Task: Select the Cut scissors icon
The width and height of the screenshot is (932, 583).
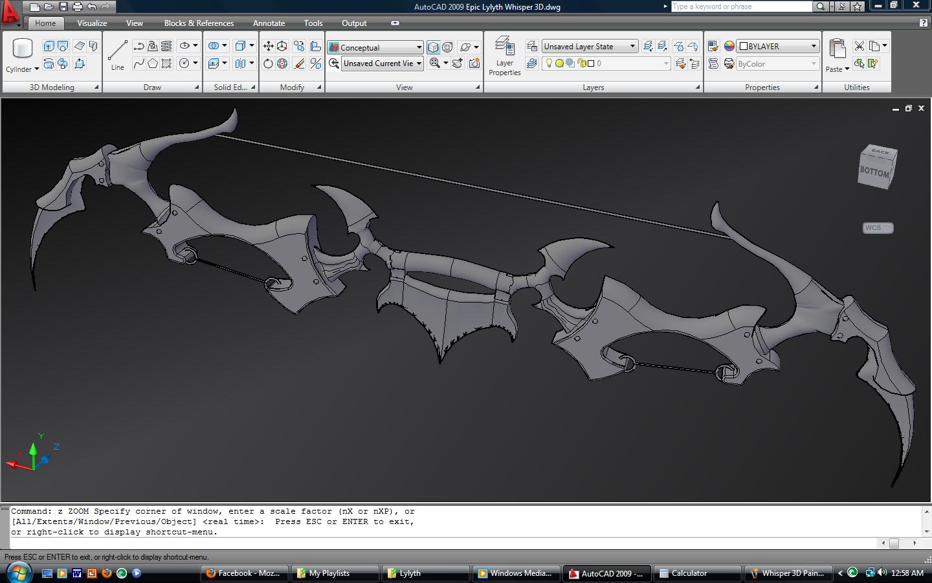Action: pyautogui.click(x=860, y=46)
